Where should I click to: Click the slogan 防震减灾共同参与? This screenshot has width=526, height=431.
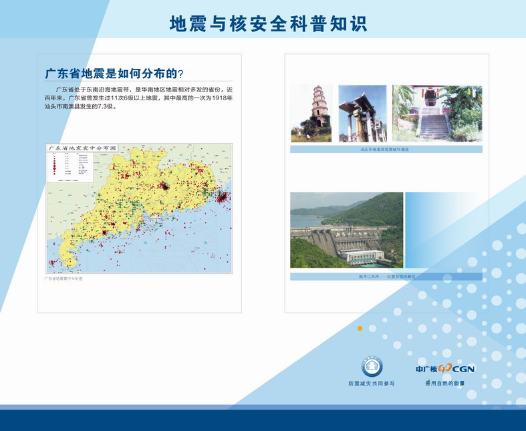(x=372, y=384)
